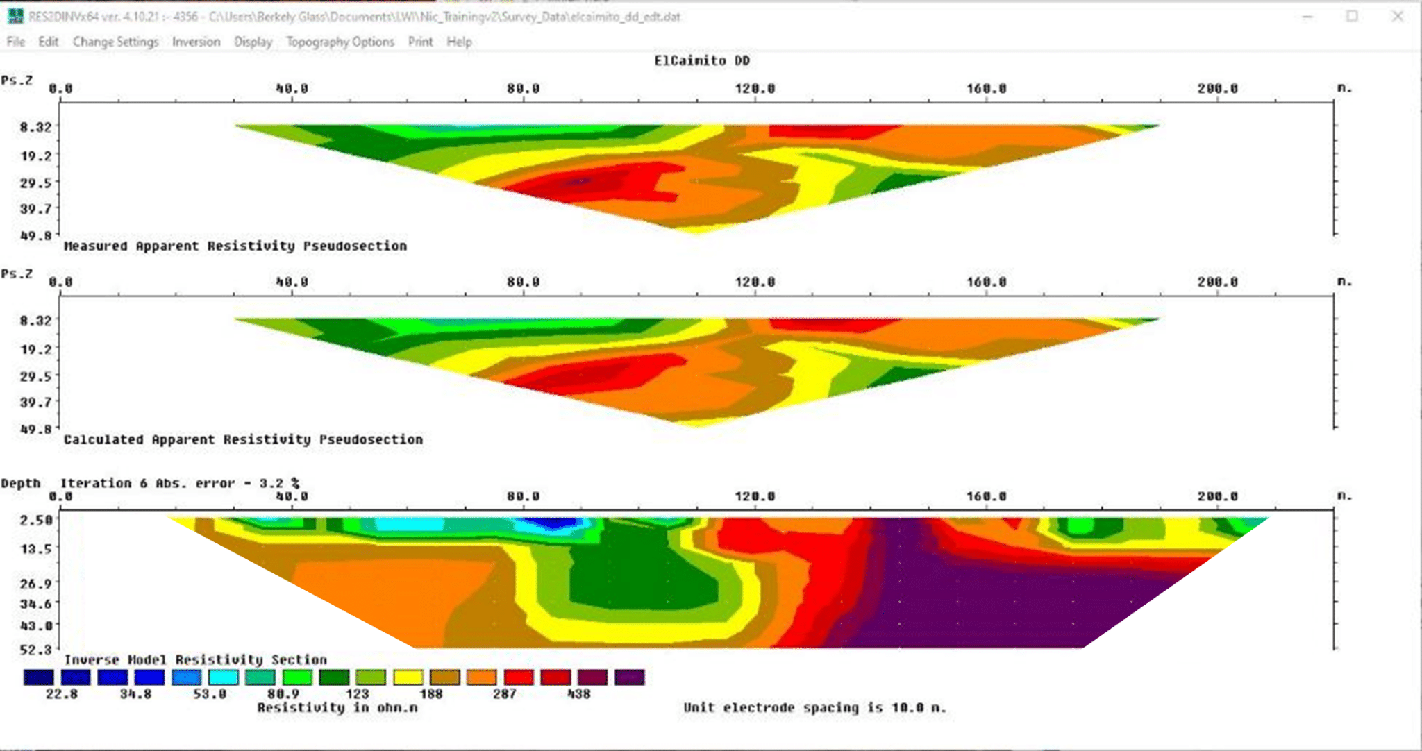The height and width of the screenshot is (751, 1422).
Task: Click the dark green legend swatch
Action: 334,677
